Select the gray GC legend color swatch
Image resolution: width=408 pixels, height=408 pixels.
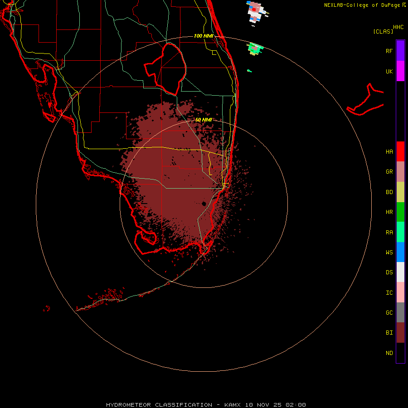click(400, 312)
